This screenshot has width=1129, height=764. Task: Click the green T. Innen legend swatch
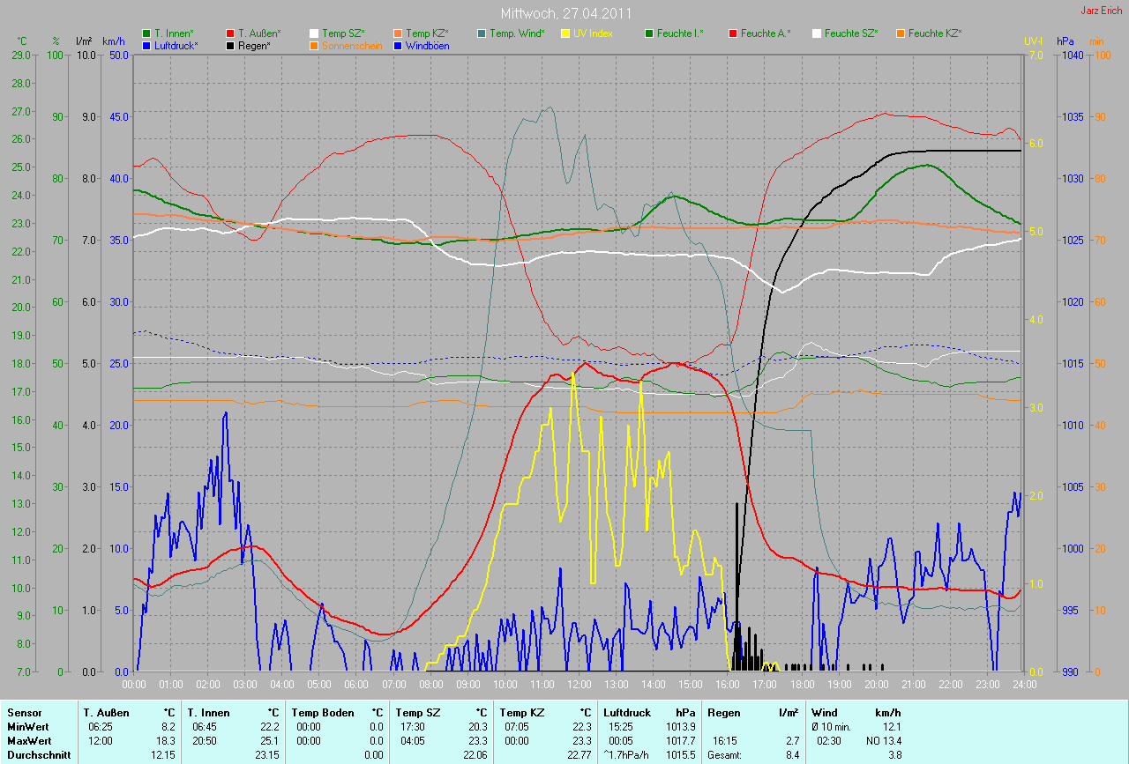click(x=146, y=33)
